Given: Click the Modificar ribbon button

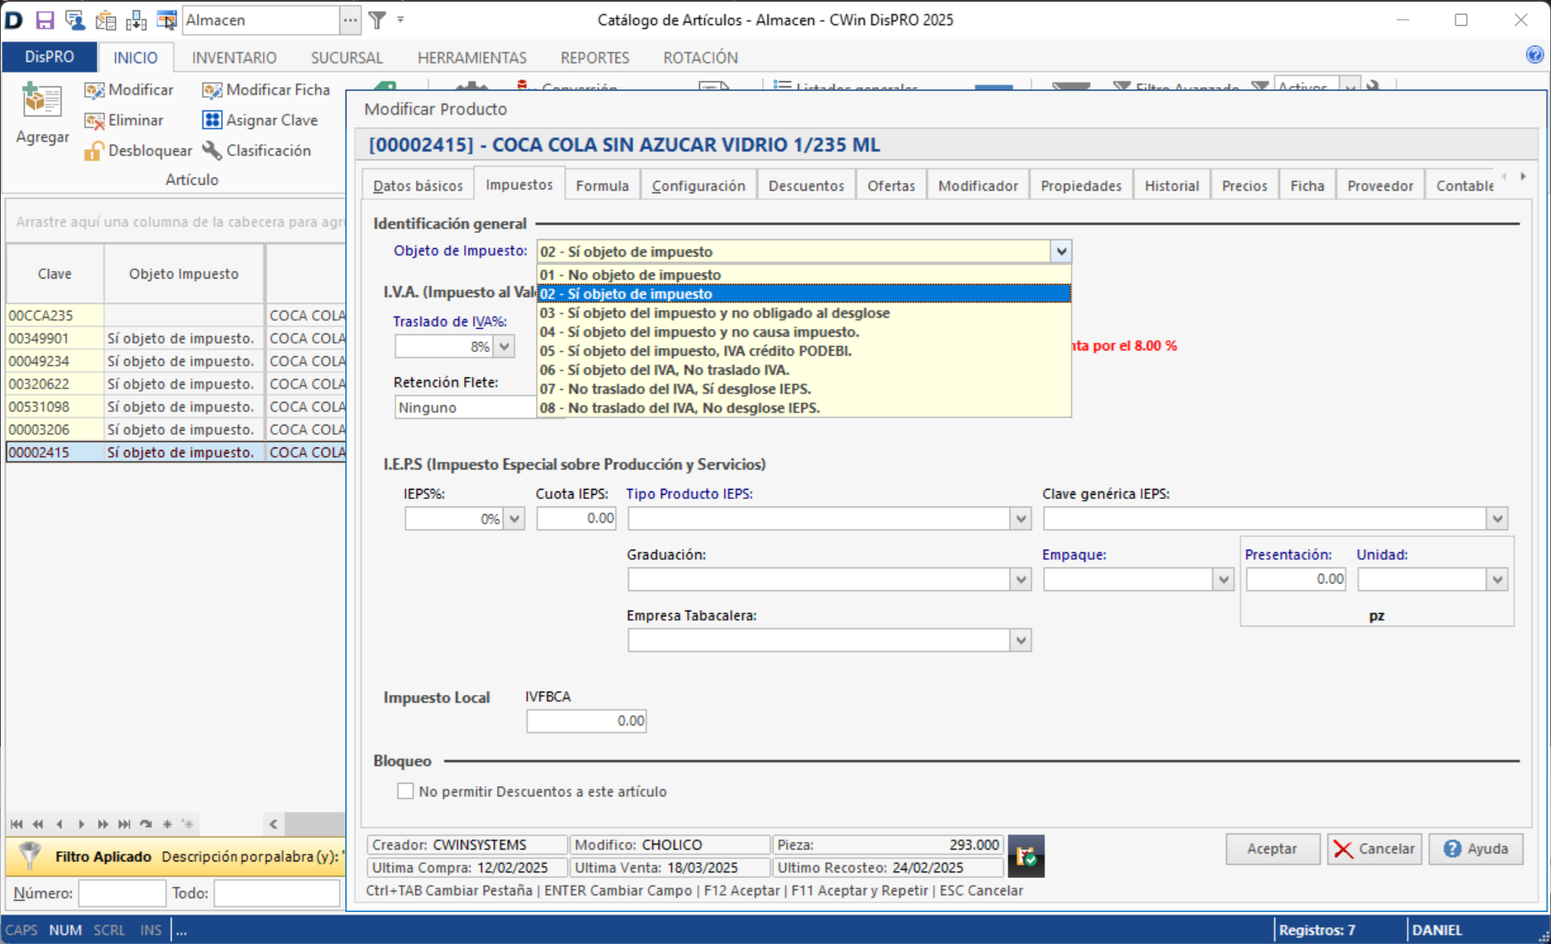Looking at the screenshot, I should pos(129,90).
